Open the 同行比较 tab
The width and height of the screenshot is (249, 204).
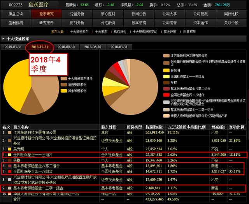[231, 14]
